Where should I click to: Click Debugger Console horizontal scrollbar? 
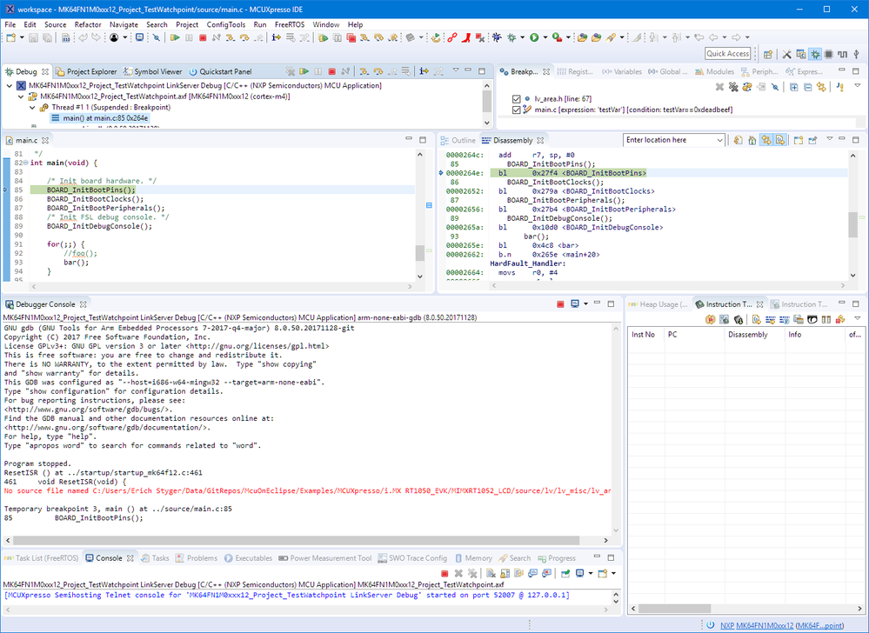[297, 540]
